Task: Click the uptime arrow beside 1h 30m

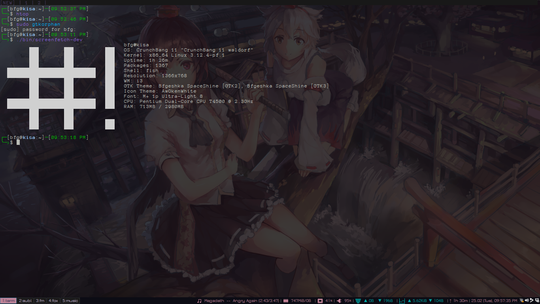Action: [450, 301]
